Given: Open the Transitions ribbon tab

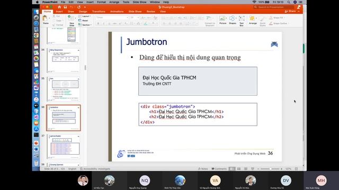Looking at the screenshot, I should (x=99, y=12).
